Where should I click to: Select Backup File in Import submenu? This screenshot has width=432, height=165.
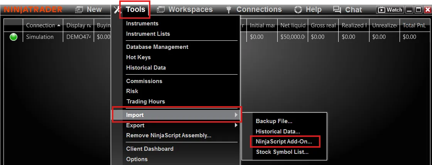(274, 122)
